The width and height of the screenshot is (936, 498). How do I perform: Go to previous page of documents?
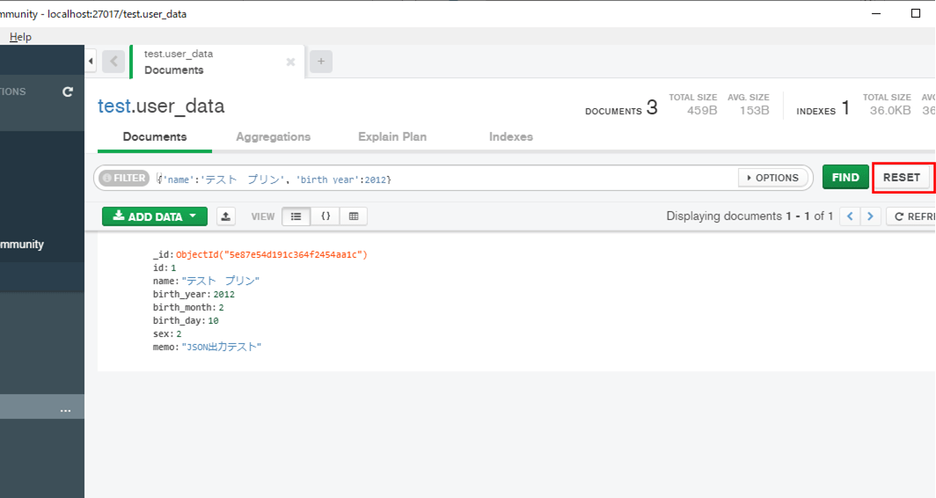tap(850, 216)
